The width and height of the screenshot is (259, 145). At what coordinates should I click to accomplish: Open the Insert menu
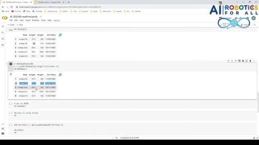pos(28,20)
